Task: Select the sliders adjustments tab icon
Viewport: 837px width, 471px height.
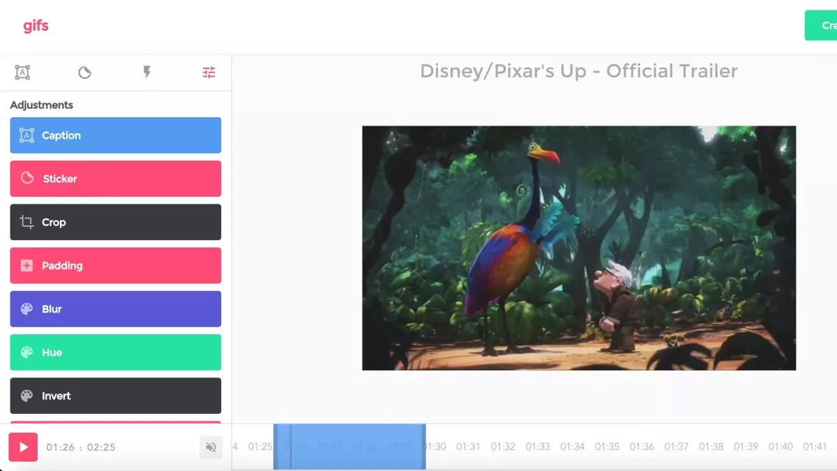Action: click(209, 73)
